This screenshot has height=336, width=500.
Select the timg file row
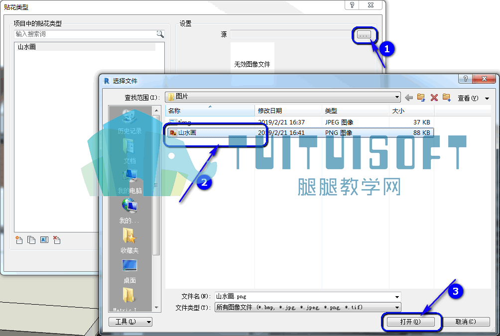[x=300, y=122]
